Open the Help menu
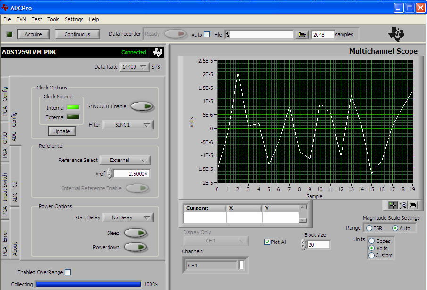The height and width of the screenshot is (290, 427). point(94,19)
